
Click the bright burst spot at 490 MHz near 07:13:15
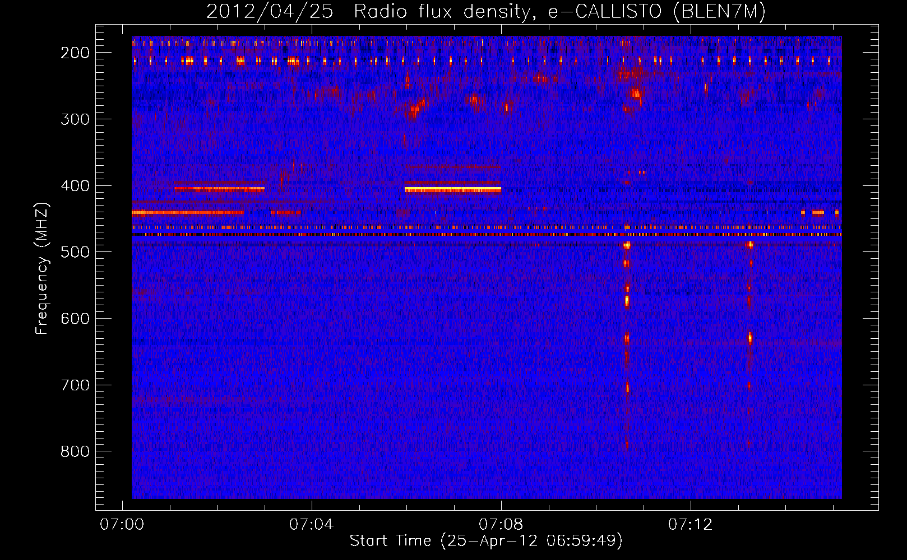(x=749, y=244)
